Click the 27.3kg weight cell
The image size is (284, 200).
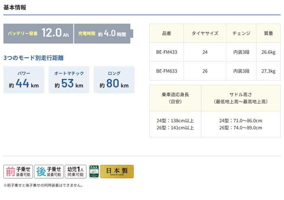[x=268, y=71]
